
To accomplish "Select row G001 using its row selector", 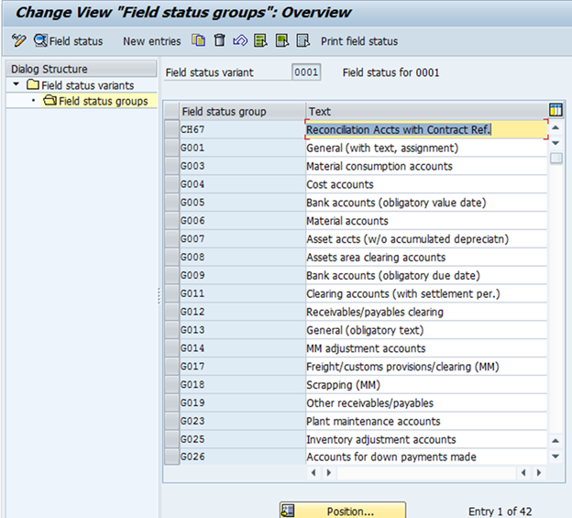I will (171, 148).
